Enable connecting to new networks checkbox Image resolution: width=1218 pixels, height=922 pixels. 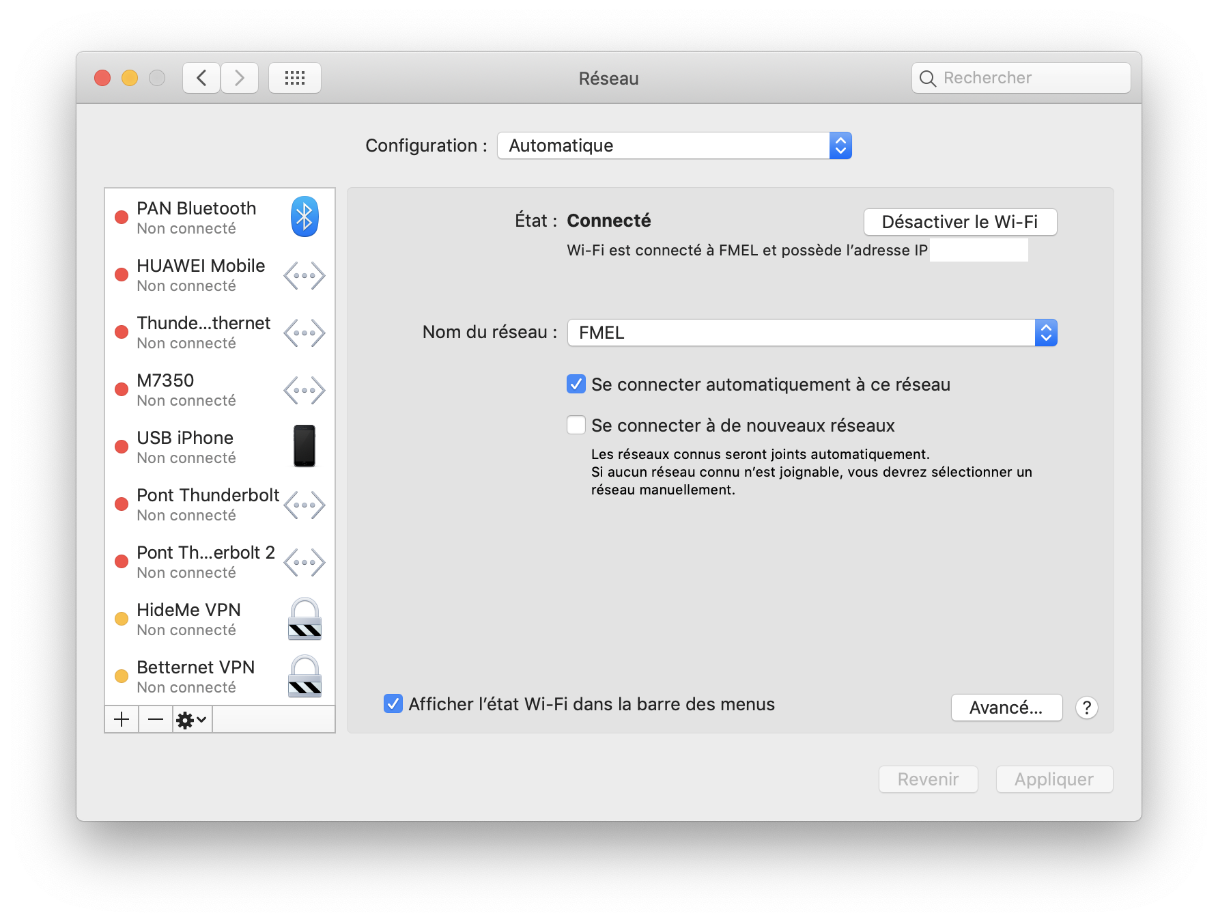(576, 425)
